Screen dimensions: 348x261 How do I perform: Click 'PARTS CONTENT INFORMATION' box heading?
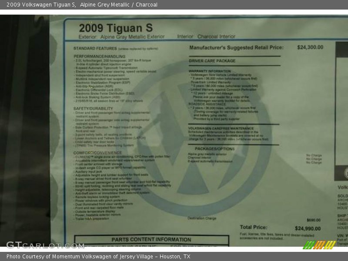click(151, 240)
